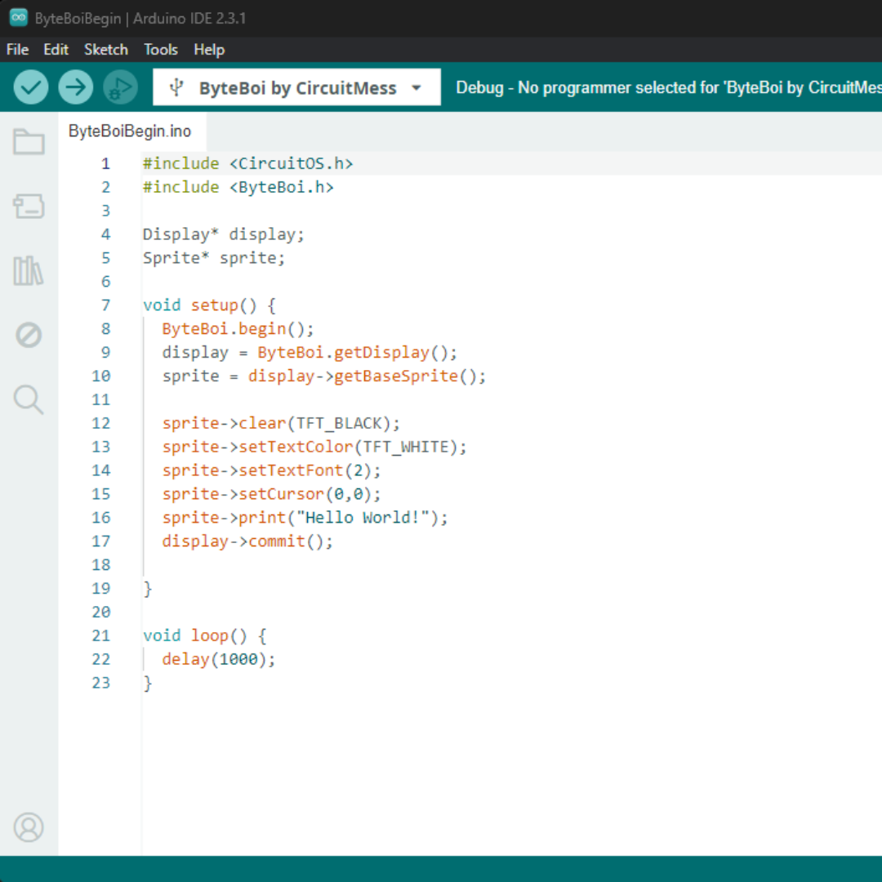Select the ByteBoiBegin.ino tab
The height and width of the screenshot is (882, 882).
(x=130, y=131)
